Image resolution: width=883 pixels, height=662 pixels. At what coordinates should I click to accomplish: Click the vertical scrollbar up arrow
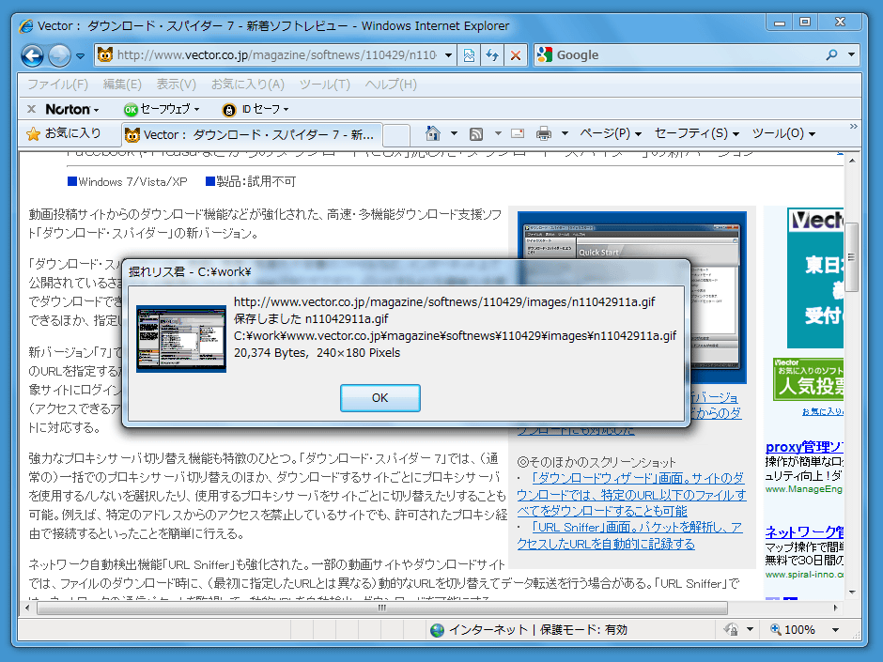[852, 161]
